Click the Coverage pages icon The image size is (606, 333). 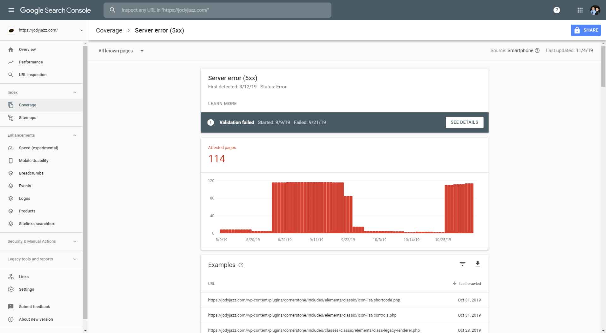click(11, 105)
